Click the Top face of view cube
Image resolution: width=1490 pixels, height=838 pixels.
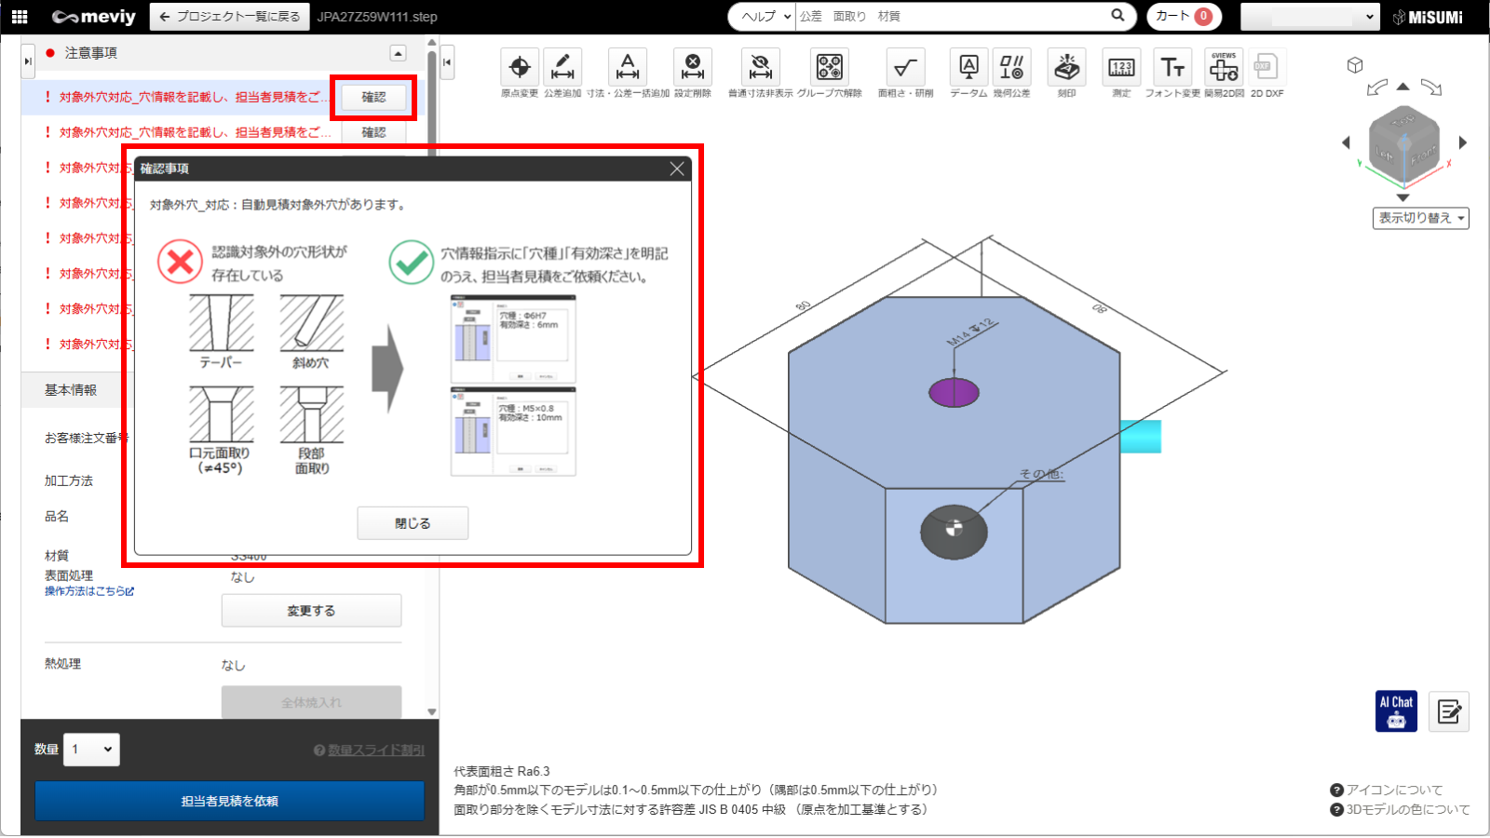pos(1402,121)
